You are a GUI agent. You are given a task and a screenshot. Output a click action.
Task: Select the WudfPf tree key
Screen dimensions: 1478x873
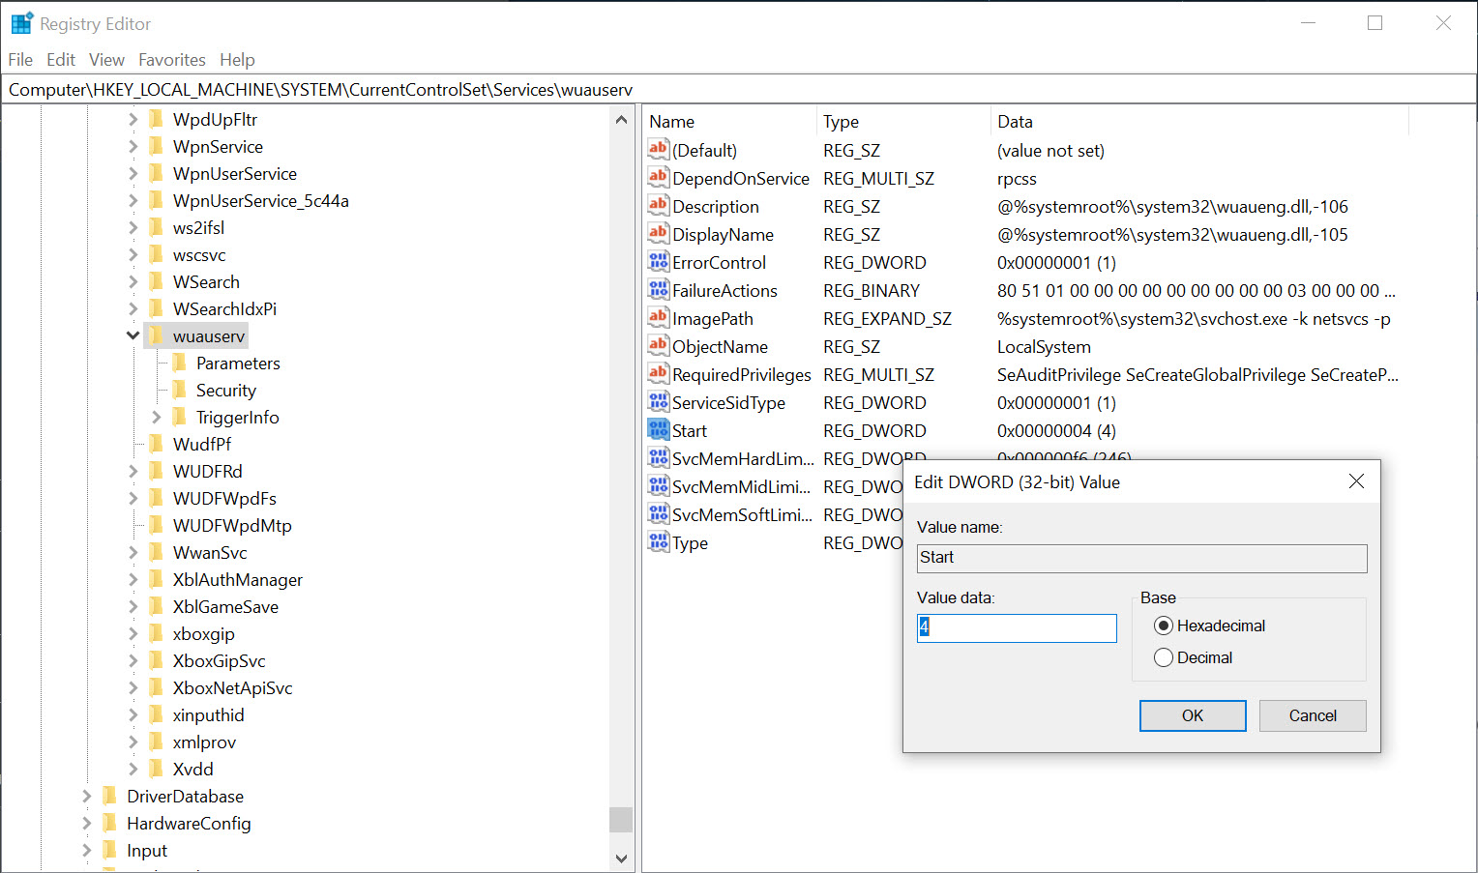pos(202,444)
